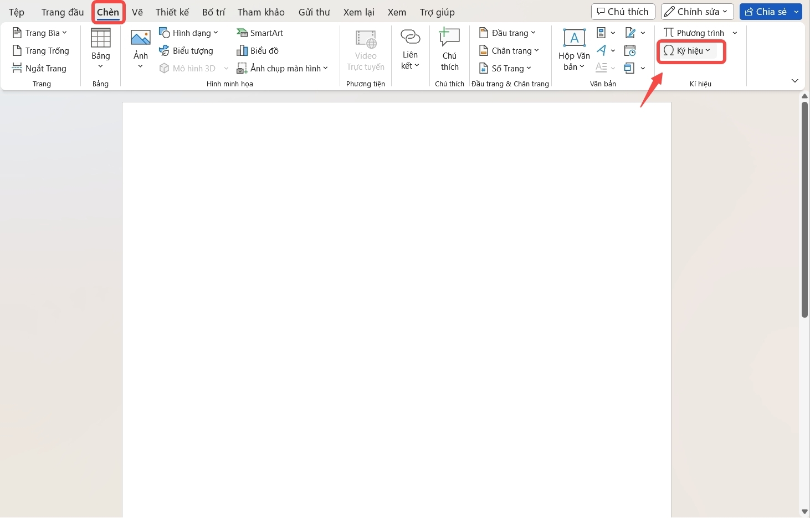Open the Chỉnh sửa editing mode menu

(697, 12)
